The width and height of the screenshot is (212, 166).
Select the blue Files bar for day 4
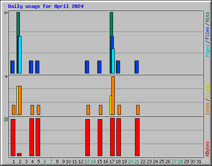31,67
